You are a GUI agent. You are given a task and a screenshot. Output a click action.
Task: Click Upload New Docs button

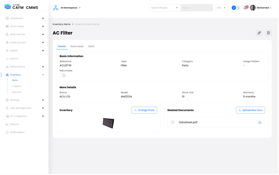250,110
